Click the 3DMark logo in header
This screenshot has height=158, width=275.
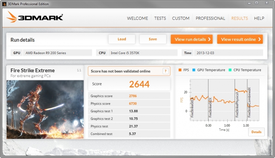coord(35,17)
